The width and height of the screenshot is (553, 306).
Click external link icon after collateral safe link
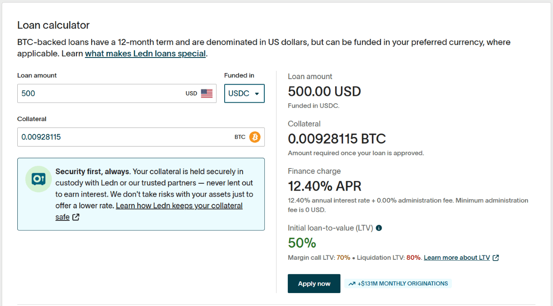(x=76, y=217)
